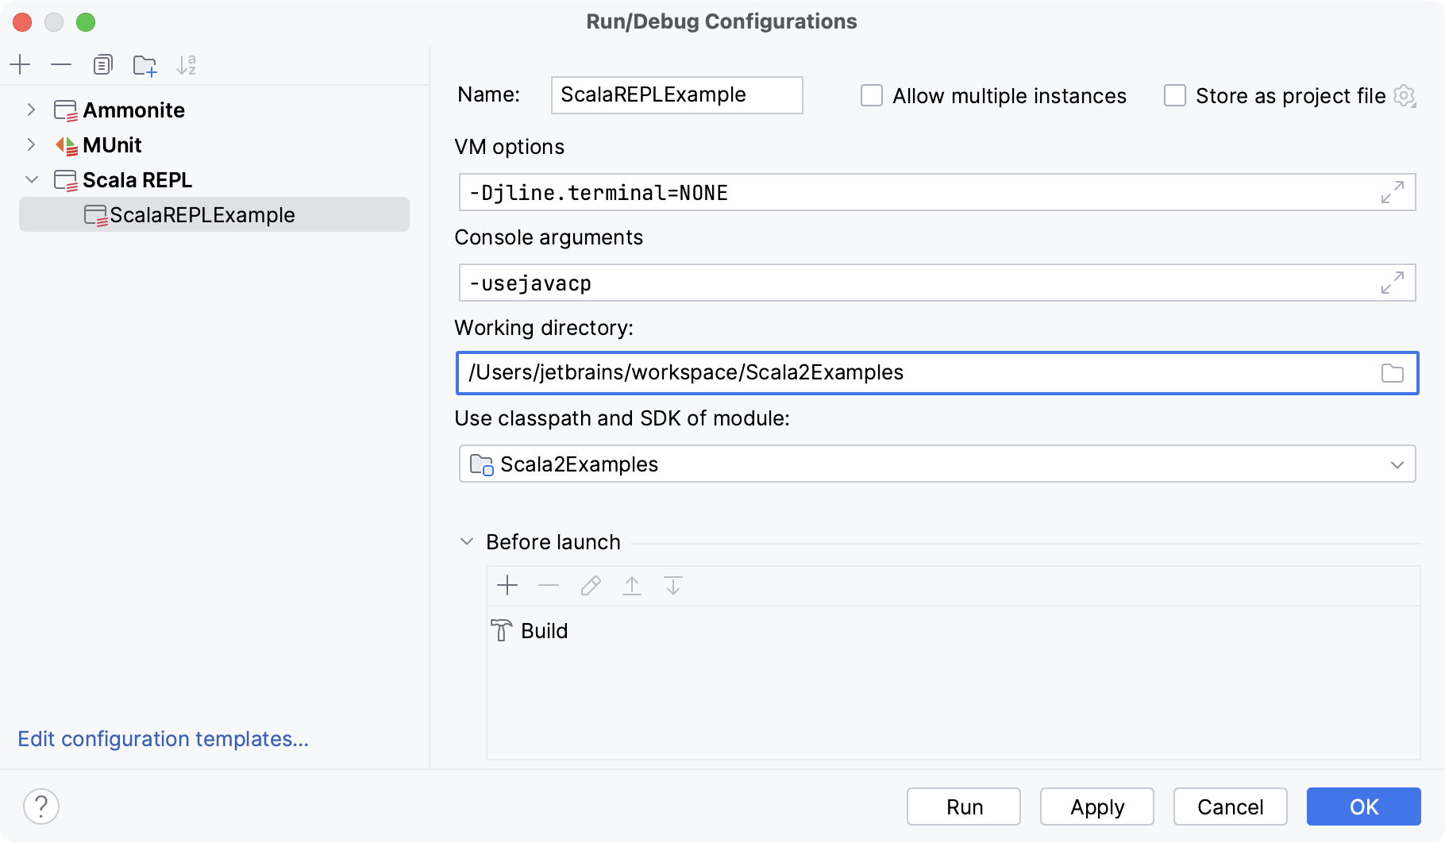Create a new configuration folder
1445x843 pixels.
144,65
